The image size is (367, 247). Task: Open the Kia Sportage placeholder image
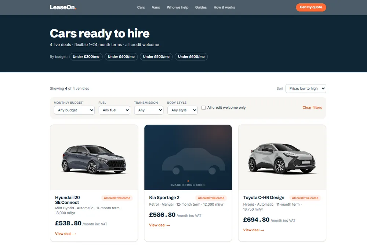pos(188,158)
